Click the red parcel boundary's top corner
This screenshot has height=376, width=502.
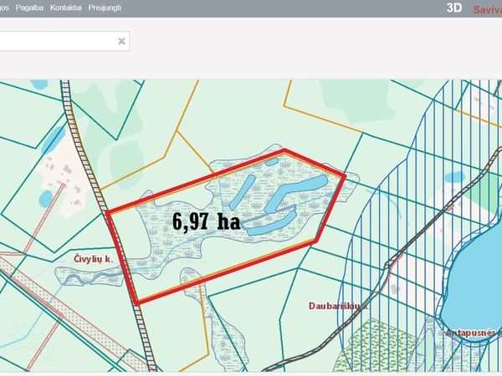(285, 151)
